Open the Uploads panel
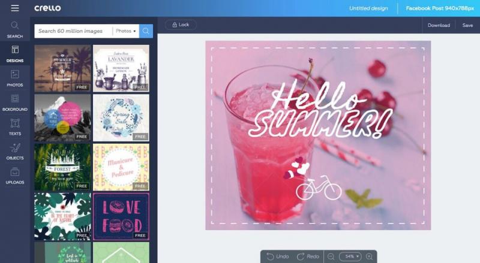 pyautogui.click(x=15, y=176)
